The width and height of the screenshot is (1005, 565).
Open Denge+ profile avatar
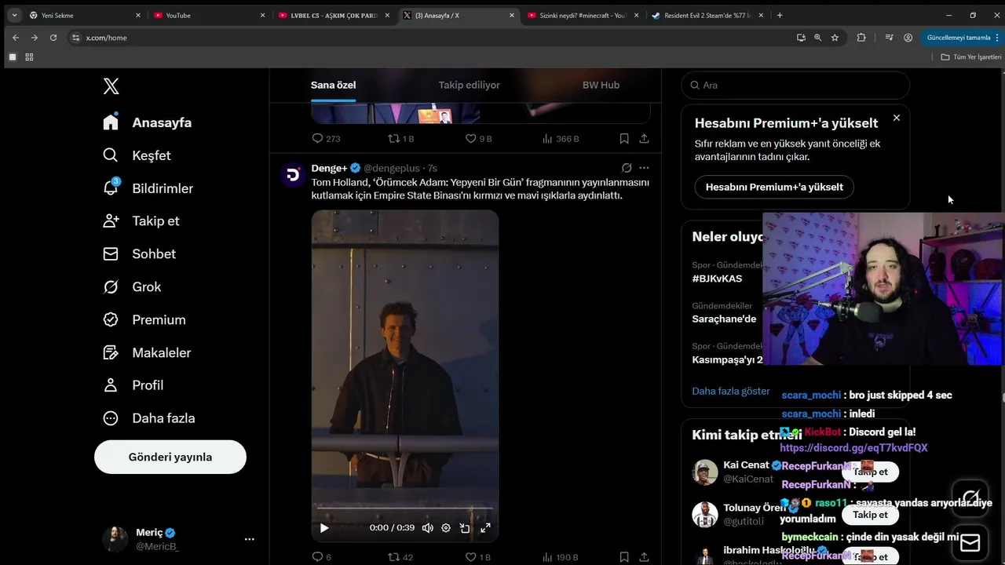[x=294, y=175]
